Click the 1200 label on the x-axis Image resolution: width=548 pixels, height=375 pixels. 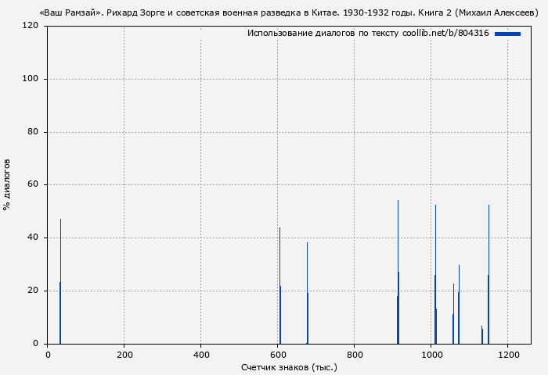pos(508,355)
